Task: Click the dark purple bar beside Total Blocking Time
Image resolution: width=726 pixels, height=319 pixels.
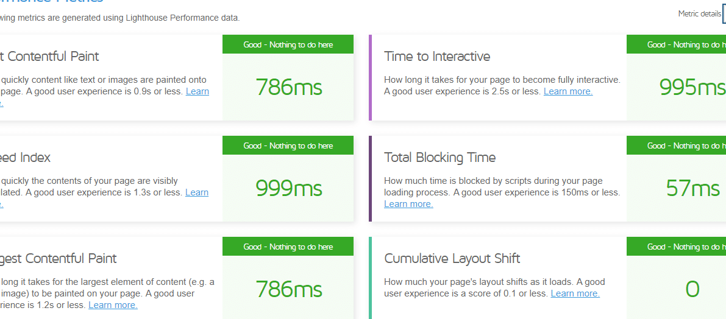Action: [371, 178]
